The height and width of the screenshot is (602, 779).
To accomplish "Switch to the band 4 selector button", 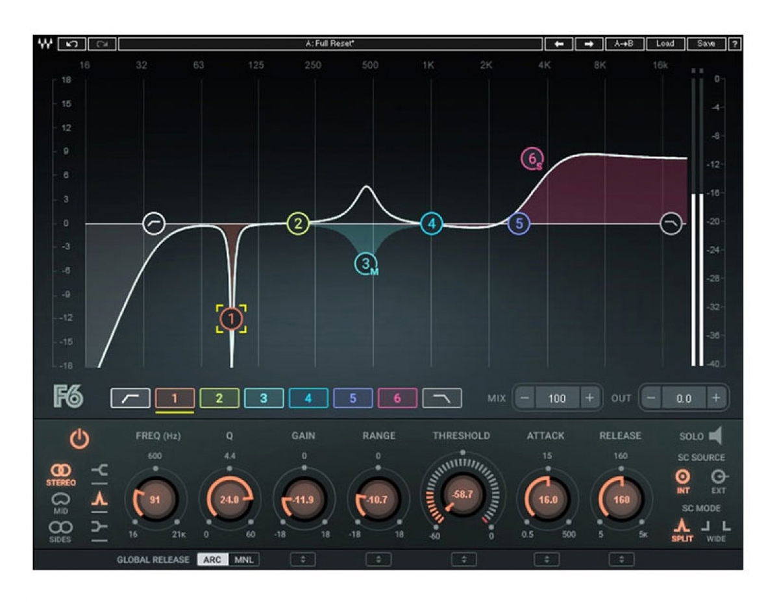I will (x=308, y=398).
